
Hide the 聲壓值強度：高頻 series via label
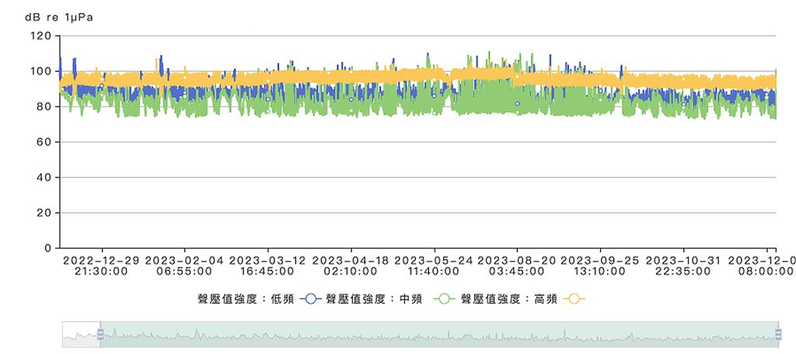click(508, 299)
